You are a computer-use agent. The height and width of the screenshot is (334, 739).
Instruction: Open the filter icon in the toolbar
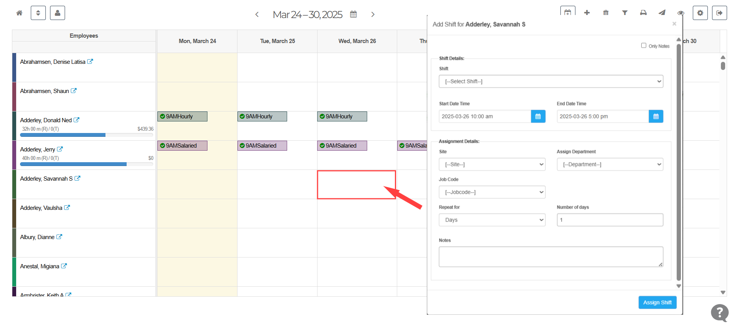pyautogui.click(x=624, y=13)
